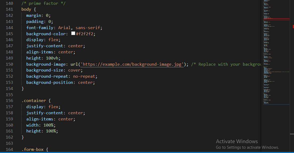Click the '.form-box' selector
The height and width of the screenshot is (153, 294).
[x=32, y=150]
